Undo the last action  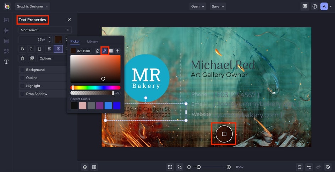pos(309,167)
